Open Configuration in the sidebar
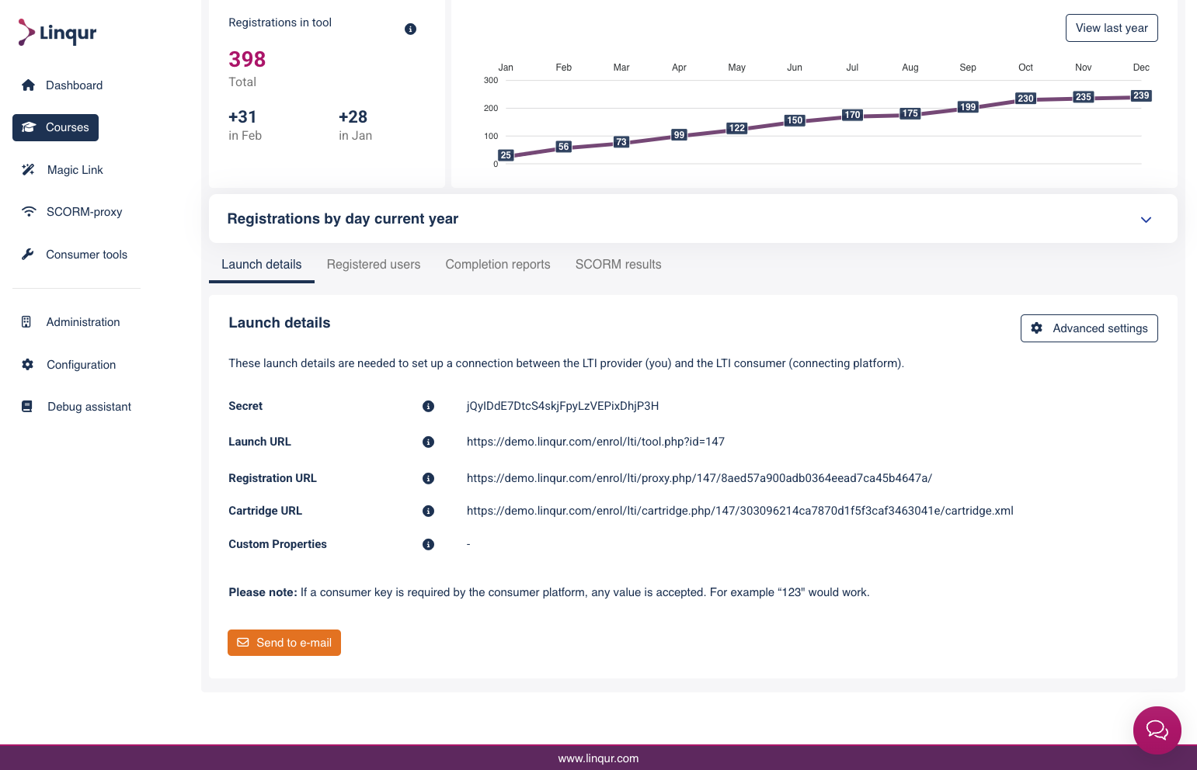The height and width of the screenshot is (770, 1197). (x=81, y=365)
